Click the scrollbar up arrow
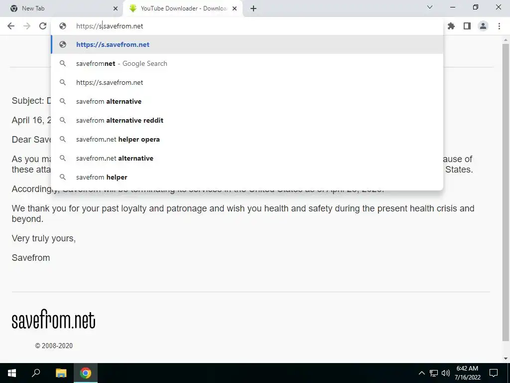 [x=506, y=40]
